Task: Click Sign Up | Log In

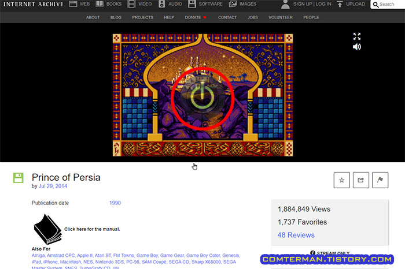Action: tap(312, 4)
